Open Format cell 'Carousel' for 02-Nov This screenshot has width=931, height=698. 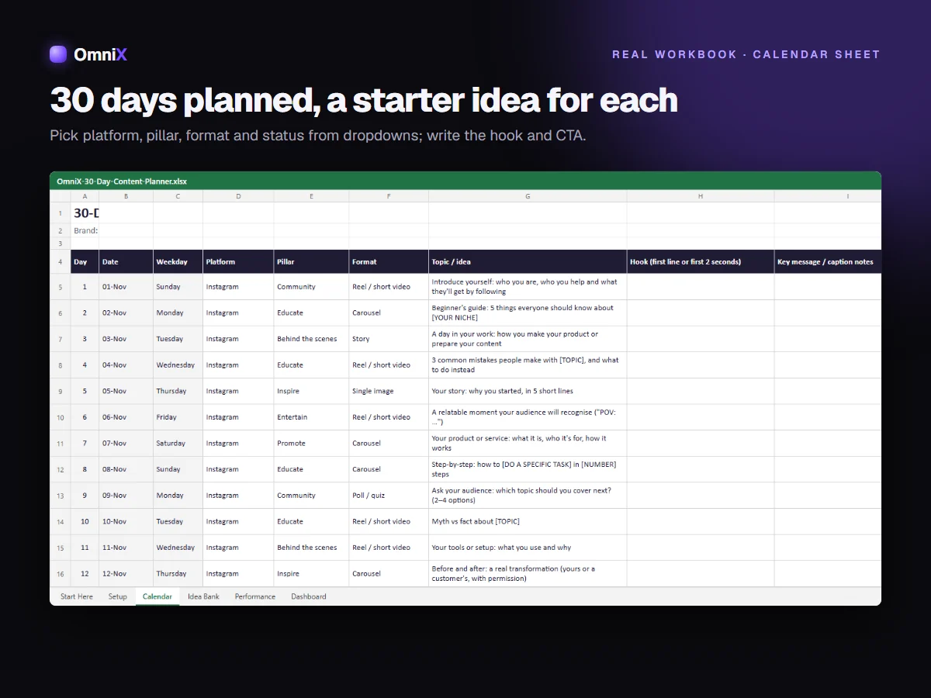389,313
